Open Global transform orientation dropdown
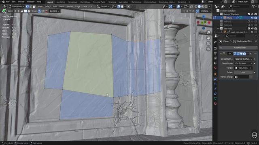259x145 pixels. (103, 6)
